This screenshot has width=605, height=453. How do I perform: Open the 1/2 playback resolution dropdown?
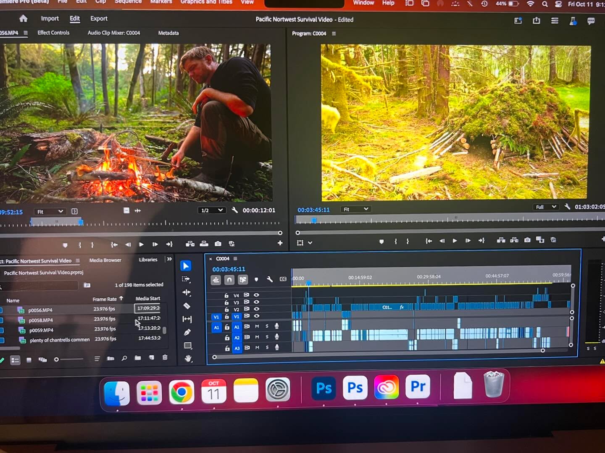tap(212, 210)
